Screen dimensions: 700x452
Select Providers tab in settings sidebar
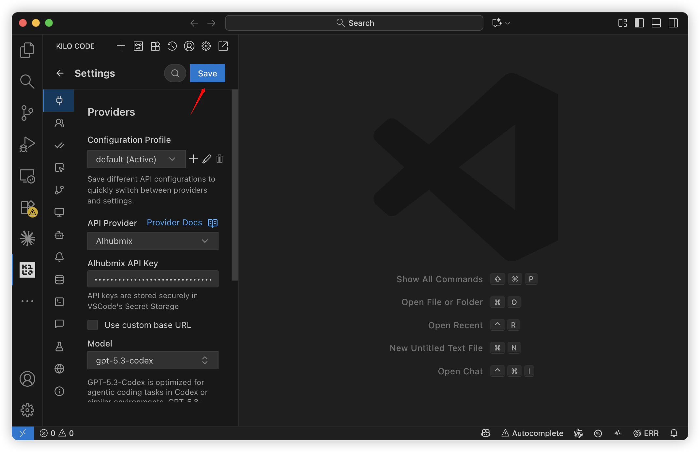(59, 100)
